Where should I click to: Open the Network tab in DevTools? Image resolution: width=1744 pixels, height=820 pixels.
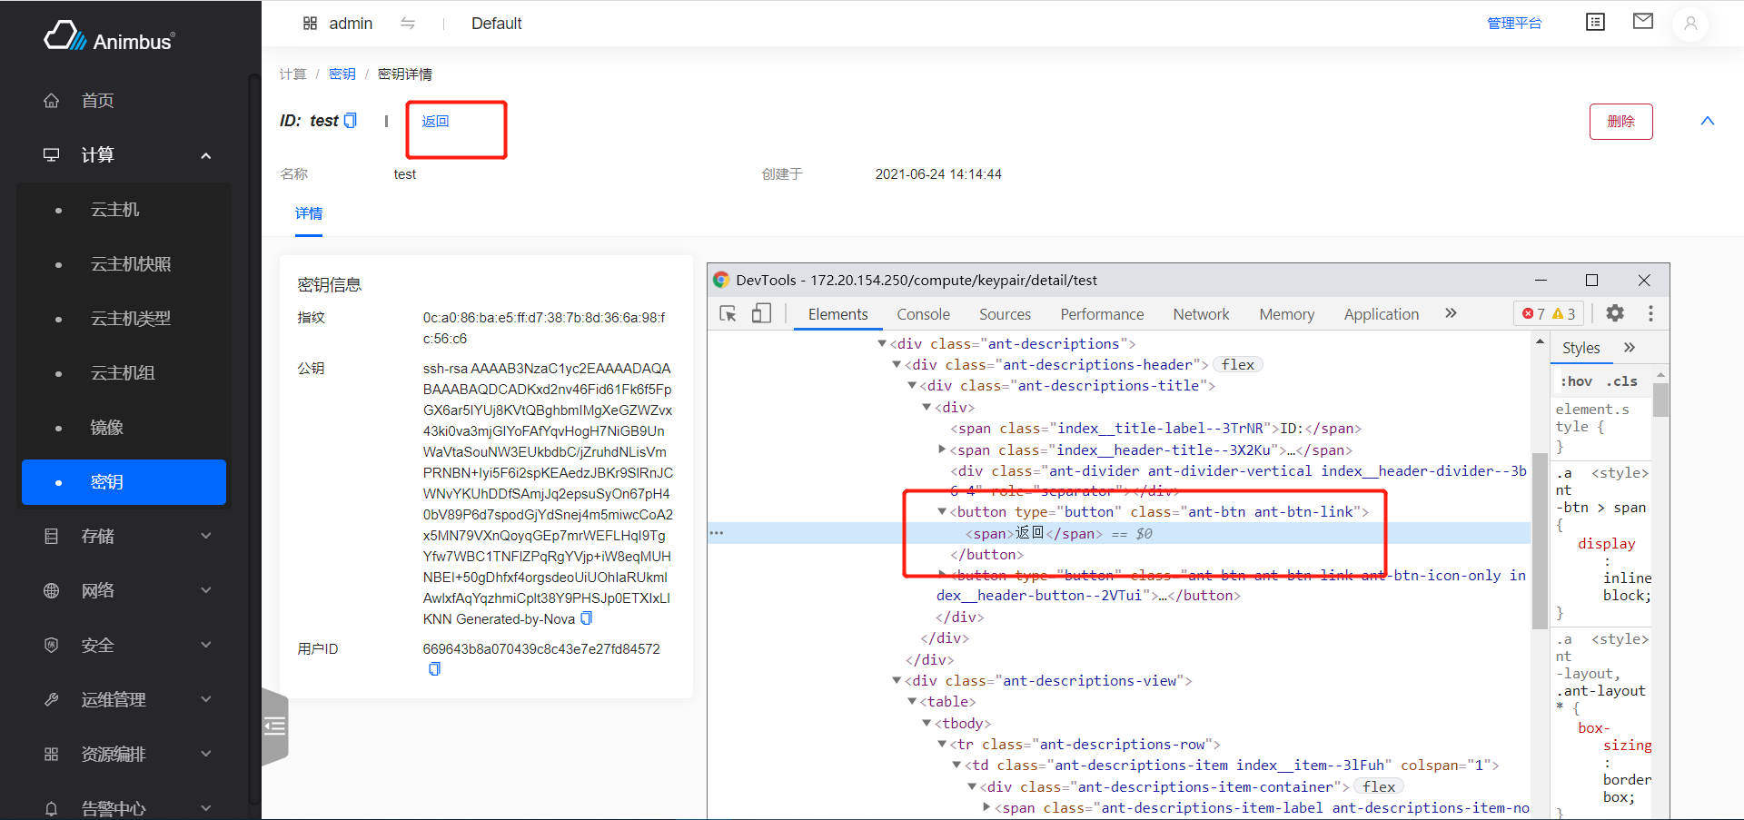[1200, 314]
